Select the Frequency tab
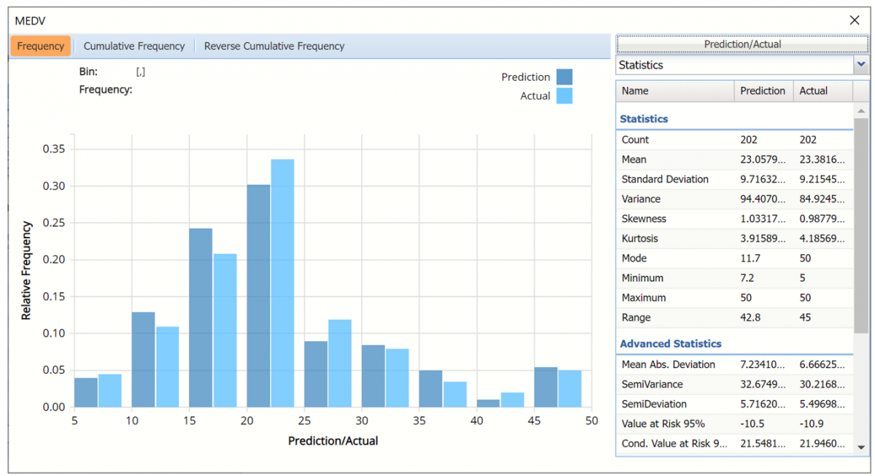This screenshot has width=875, height=476. [41, 46]
